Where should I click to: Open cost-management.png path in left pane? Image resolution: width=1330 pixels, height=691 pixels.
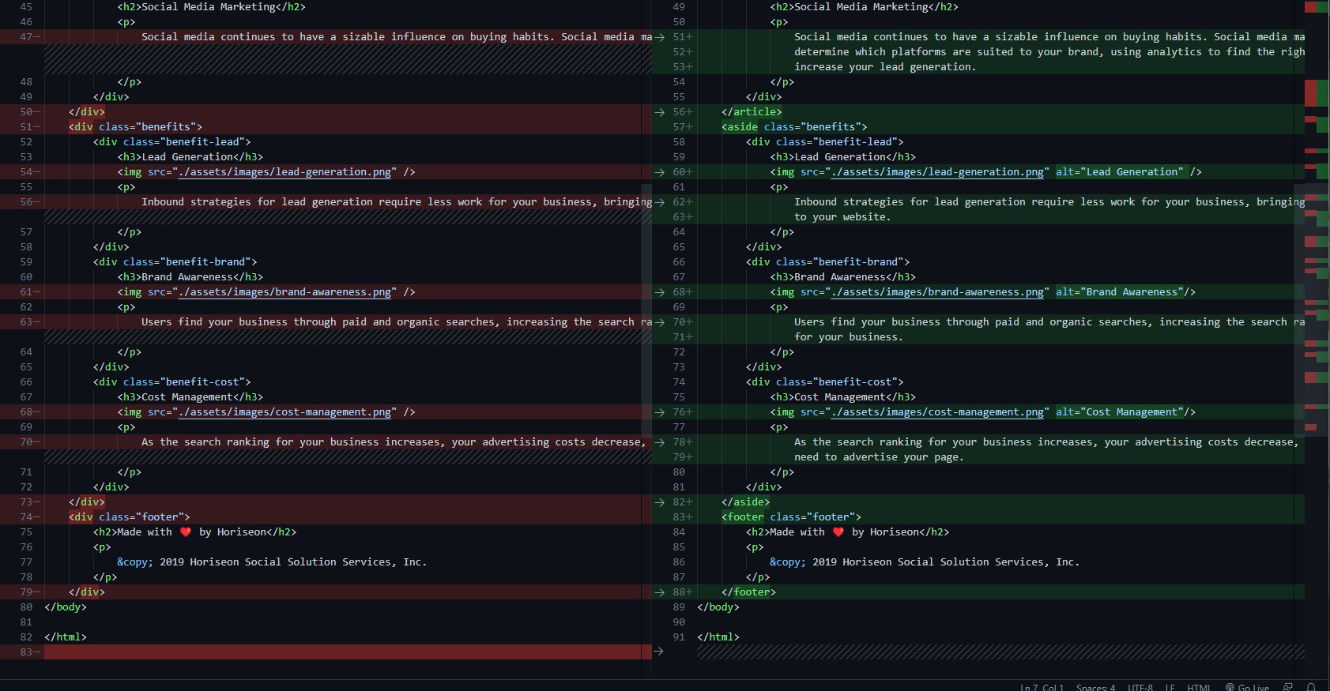284,412
